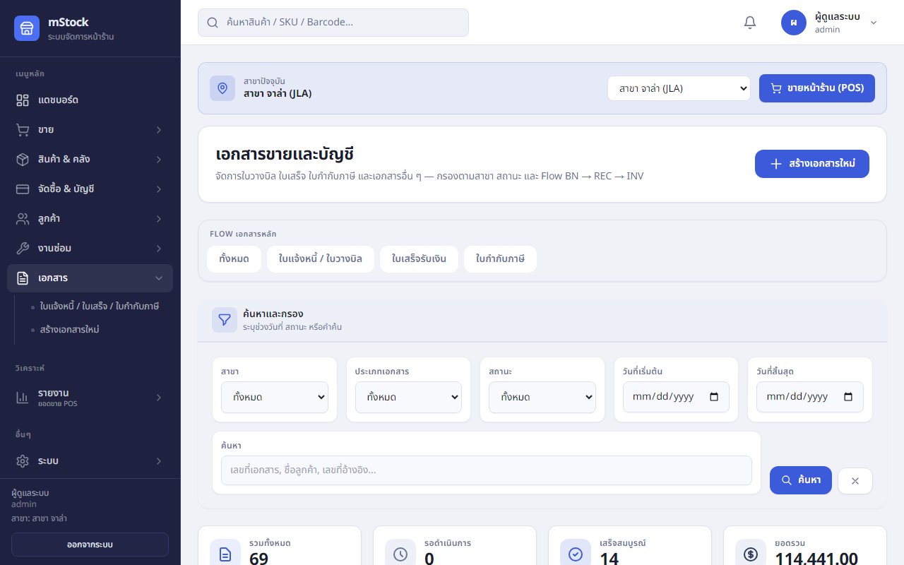Select the ใบกำกับภาษี flow tab
This screenshot has height=565, width=904.
pyautogui.click(x=500, y=259)
